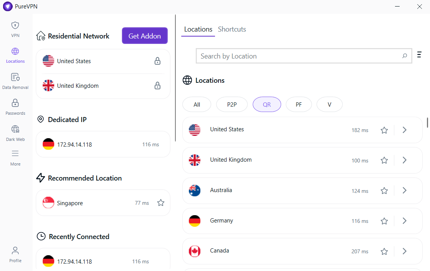430x271 pixels.
Task: Open the VPN shield sidebar icon
Action: click(15, 25)
